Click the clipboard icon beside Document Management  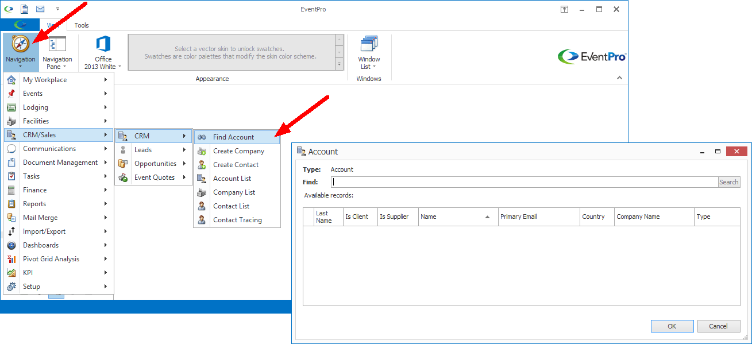(x=11, y=163)
